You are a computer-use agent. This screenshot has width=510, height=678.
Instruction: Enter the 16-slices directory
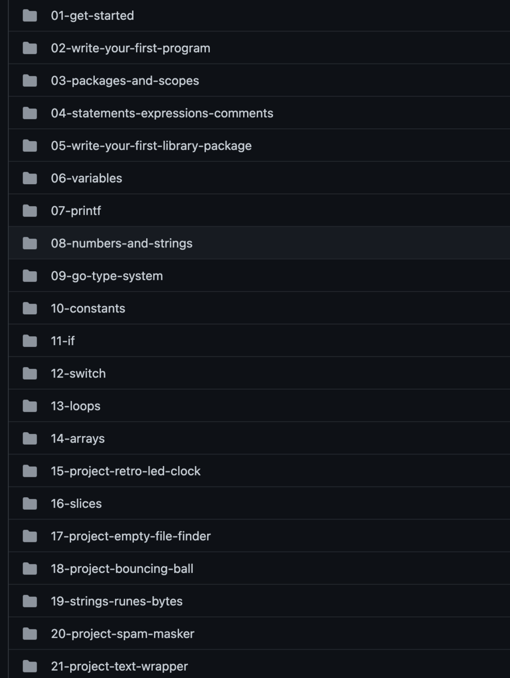coord(76,503)
